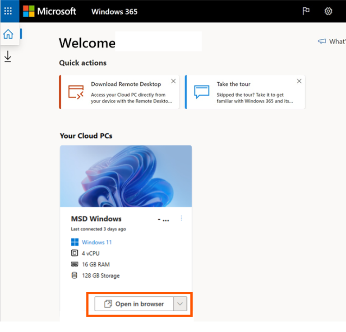This screenshot has width=346, height=332.
Task: Click the storage disk icon
Action: point(74,275)
